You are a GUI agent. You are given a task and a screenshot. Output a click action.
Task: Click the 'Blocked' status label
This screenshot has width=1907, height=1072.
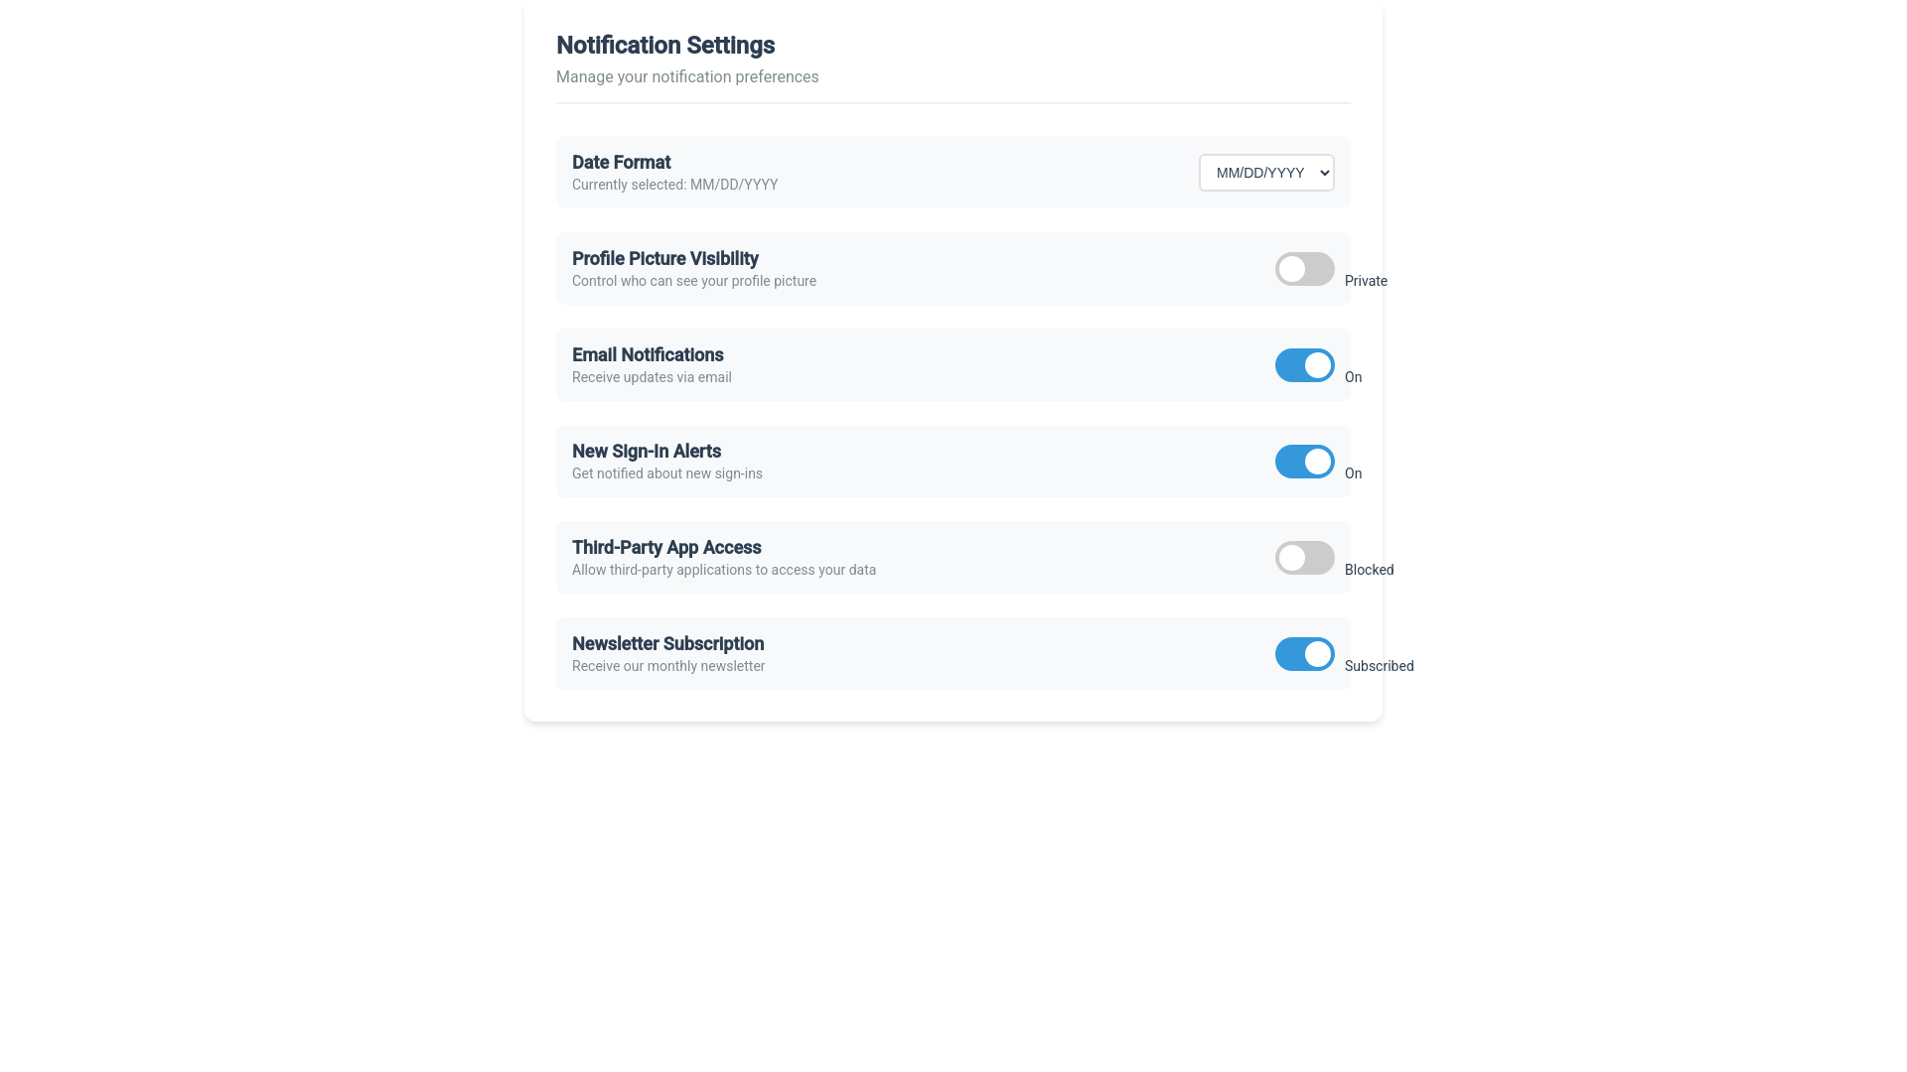coord(1369,571)
